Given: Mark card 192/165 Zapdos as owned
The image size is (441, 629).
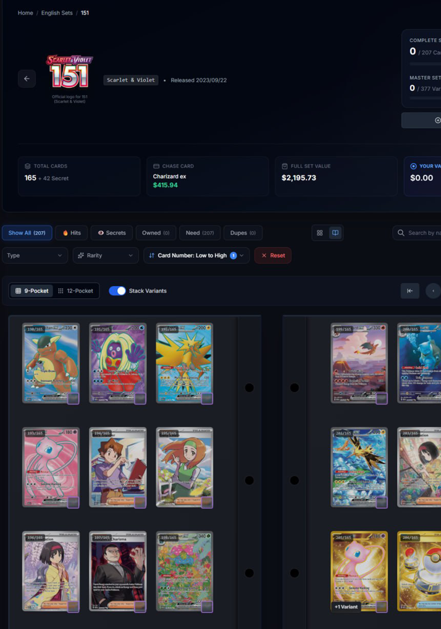Looking at the screenshot, I should tap(207, 398).
